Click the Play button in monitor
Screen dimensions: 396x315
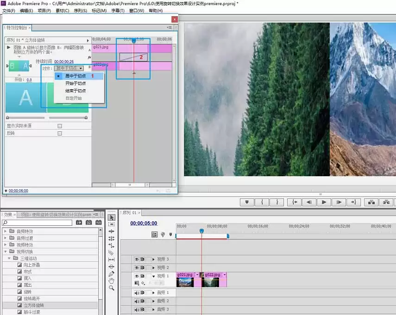coord(324,202)
